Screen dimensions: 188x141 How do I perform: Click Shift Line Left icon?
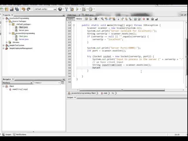135,19
